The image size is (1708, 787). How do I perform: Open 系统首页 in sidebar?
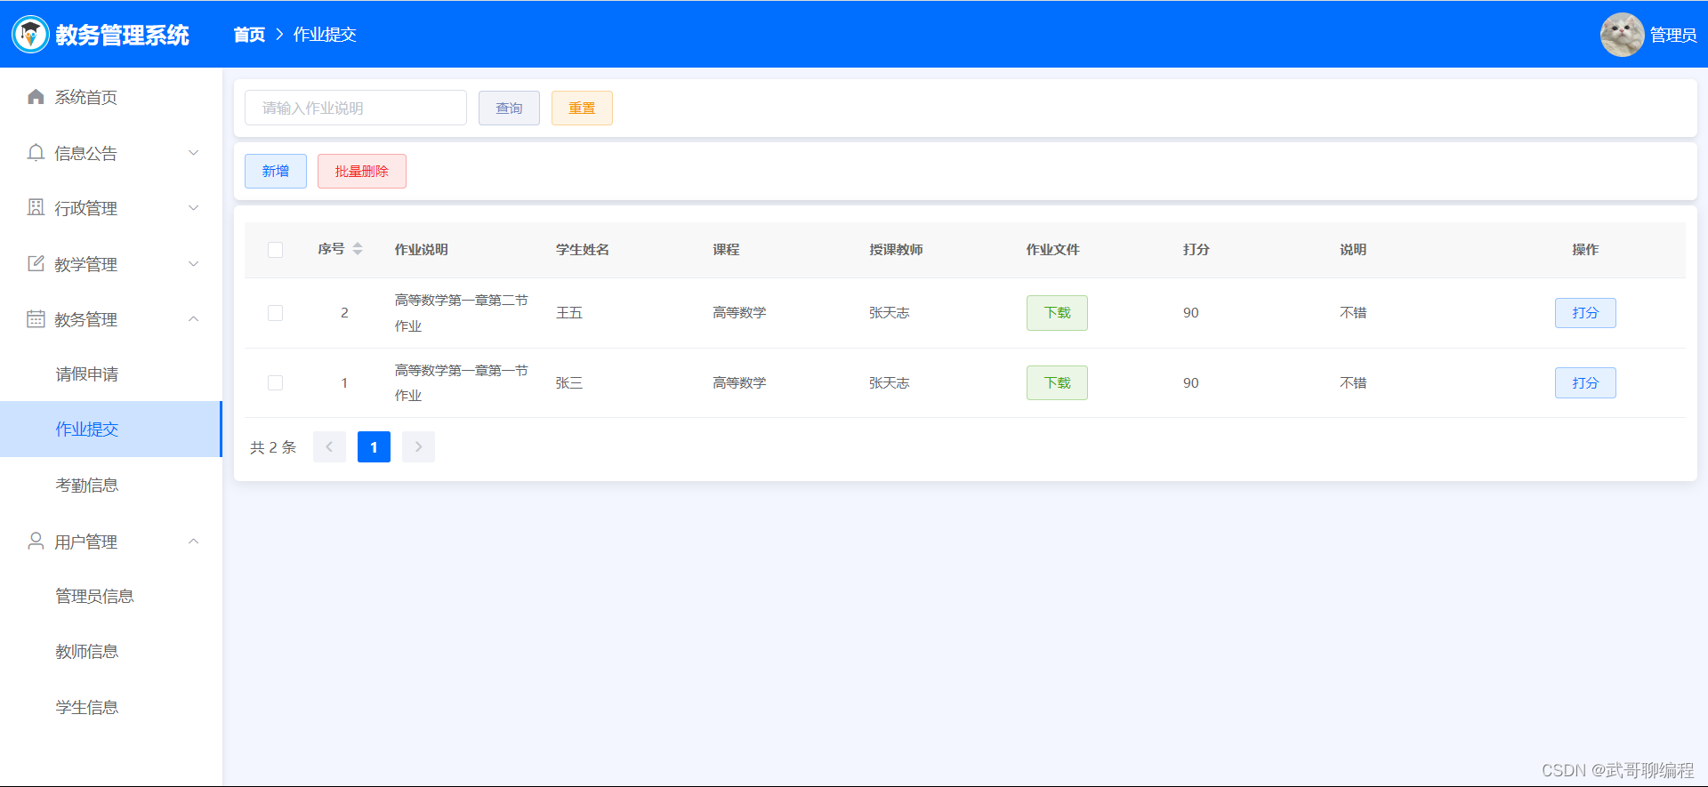(x=111, y=97)
